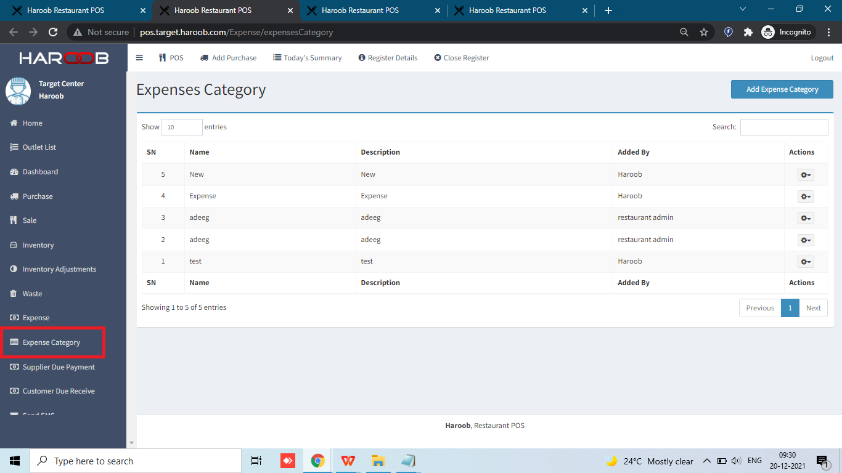Sort by SN column header
Screen dimensions: 842x473
tap(163, 152)
